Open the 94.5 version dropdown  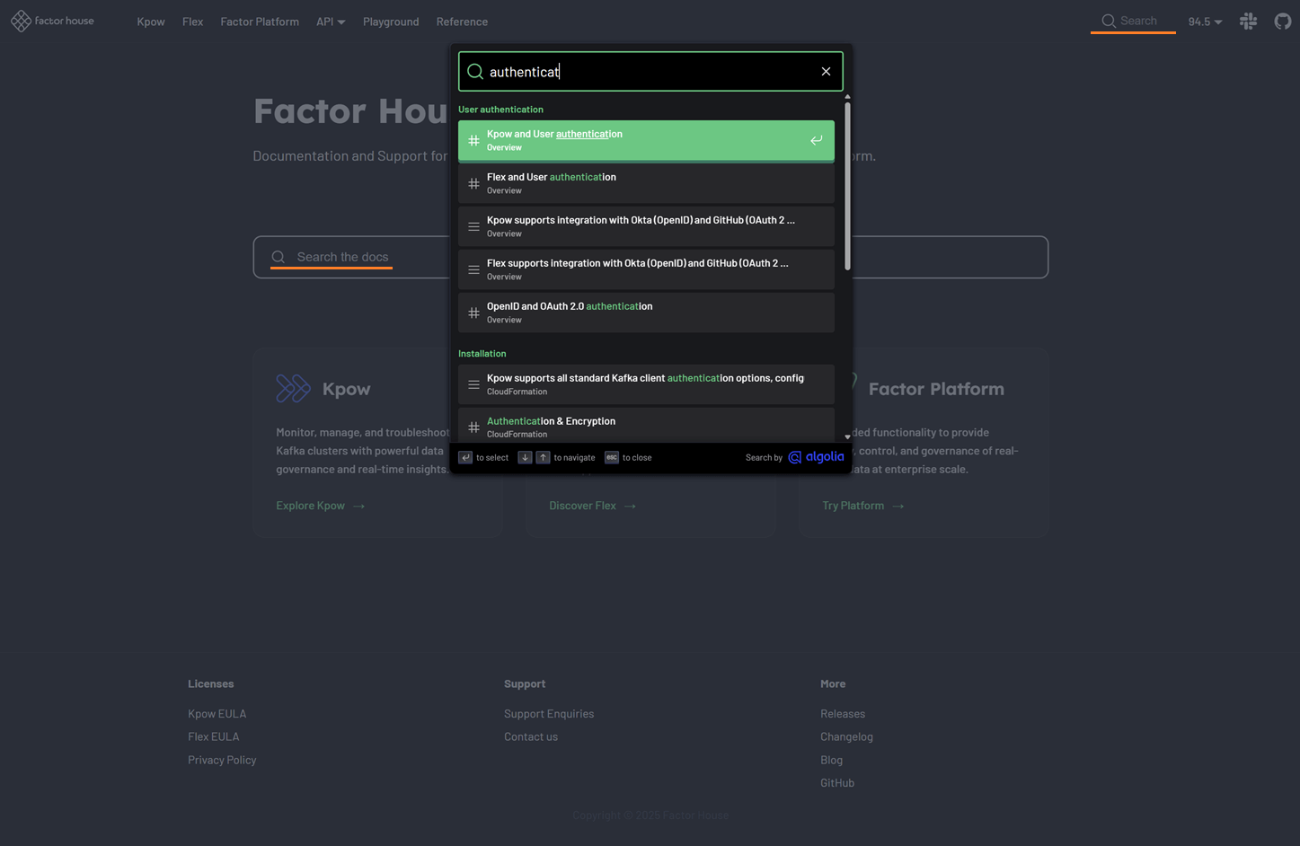[x=1204, y=22]
